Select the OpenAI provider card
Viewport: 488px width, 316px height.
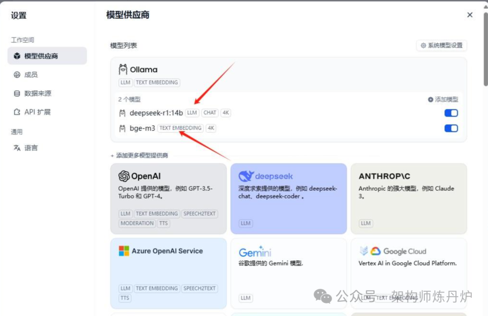(169, 198)
